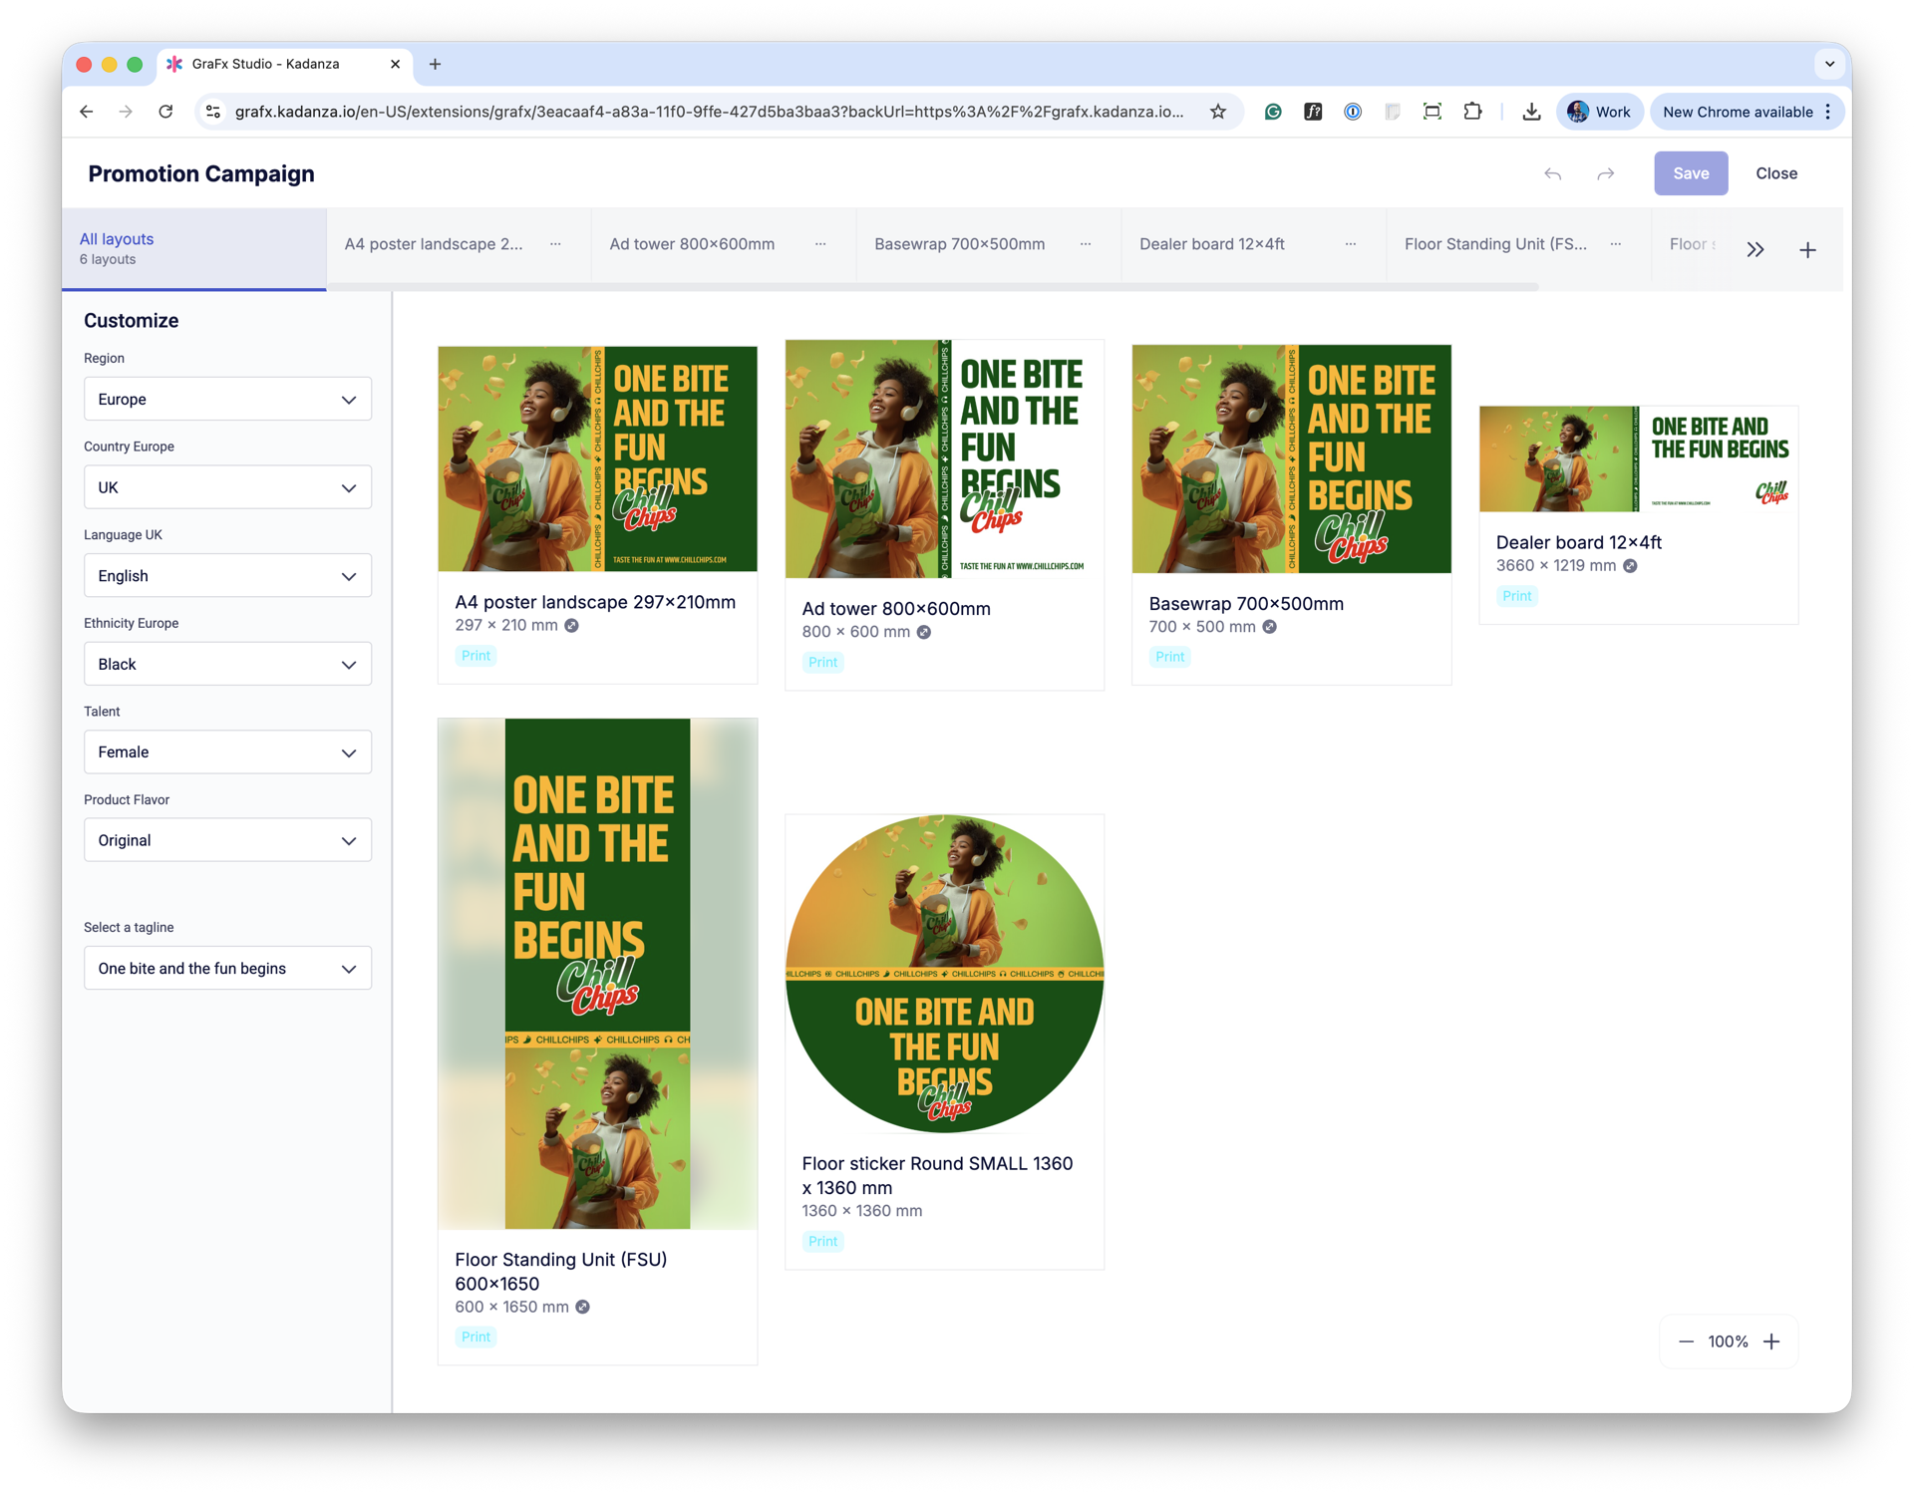
Task: Open the Floor sticker Round SMALL thumbnail
Action: click(x=944, y=974)
